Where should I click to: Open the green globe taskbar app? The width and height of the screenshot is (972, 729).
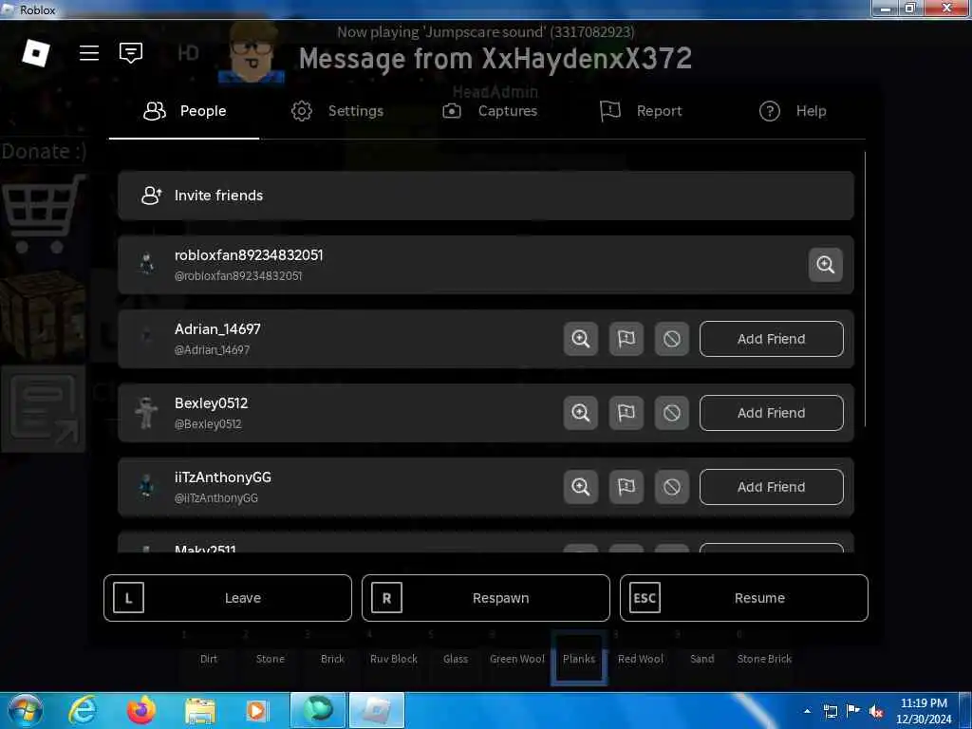point(318,710)
